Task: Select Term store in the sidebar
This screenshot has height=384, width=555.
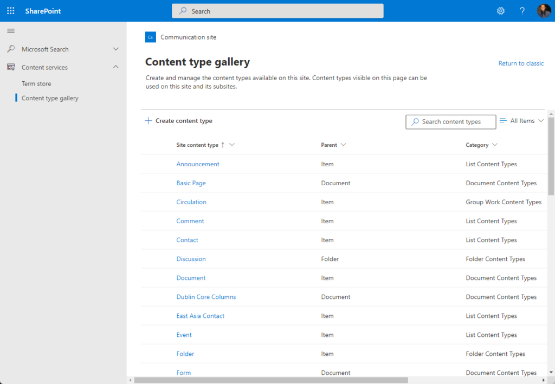Action: click(36, 84)
